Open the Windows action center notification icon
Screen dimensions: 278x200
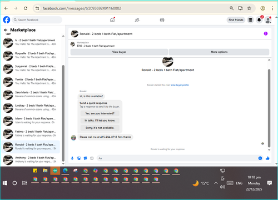[270, 183]
